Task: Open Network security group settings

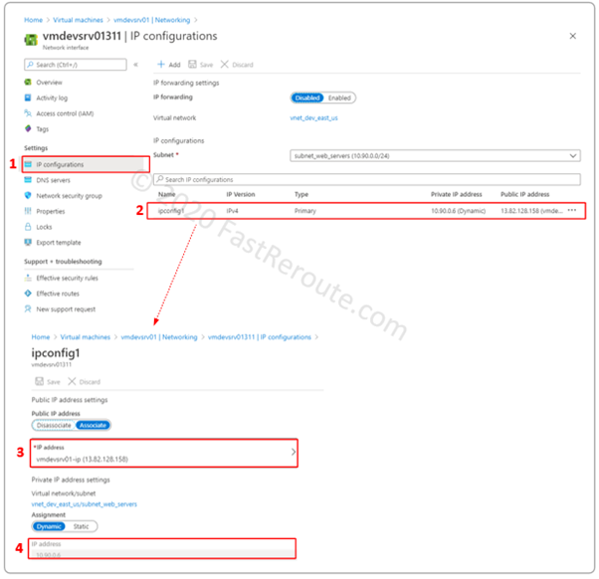Action: tap(69, 196)
